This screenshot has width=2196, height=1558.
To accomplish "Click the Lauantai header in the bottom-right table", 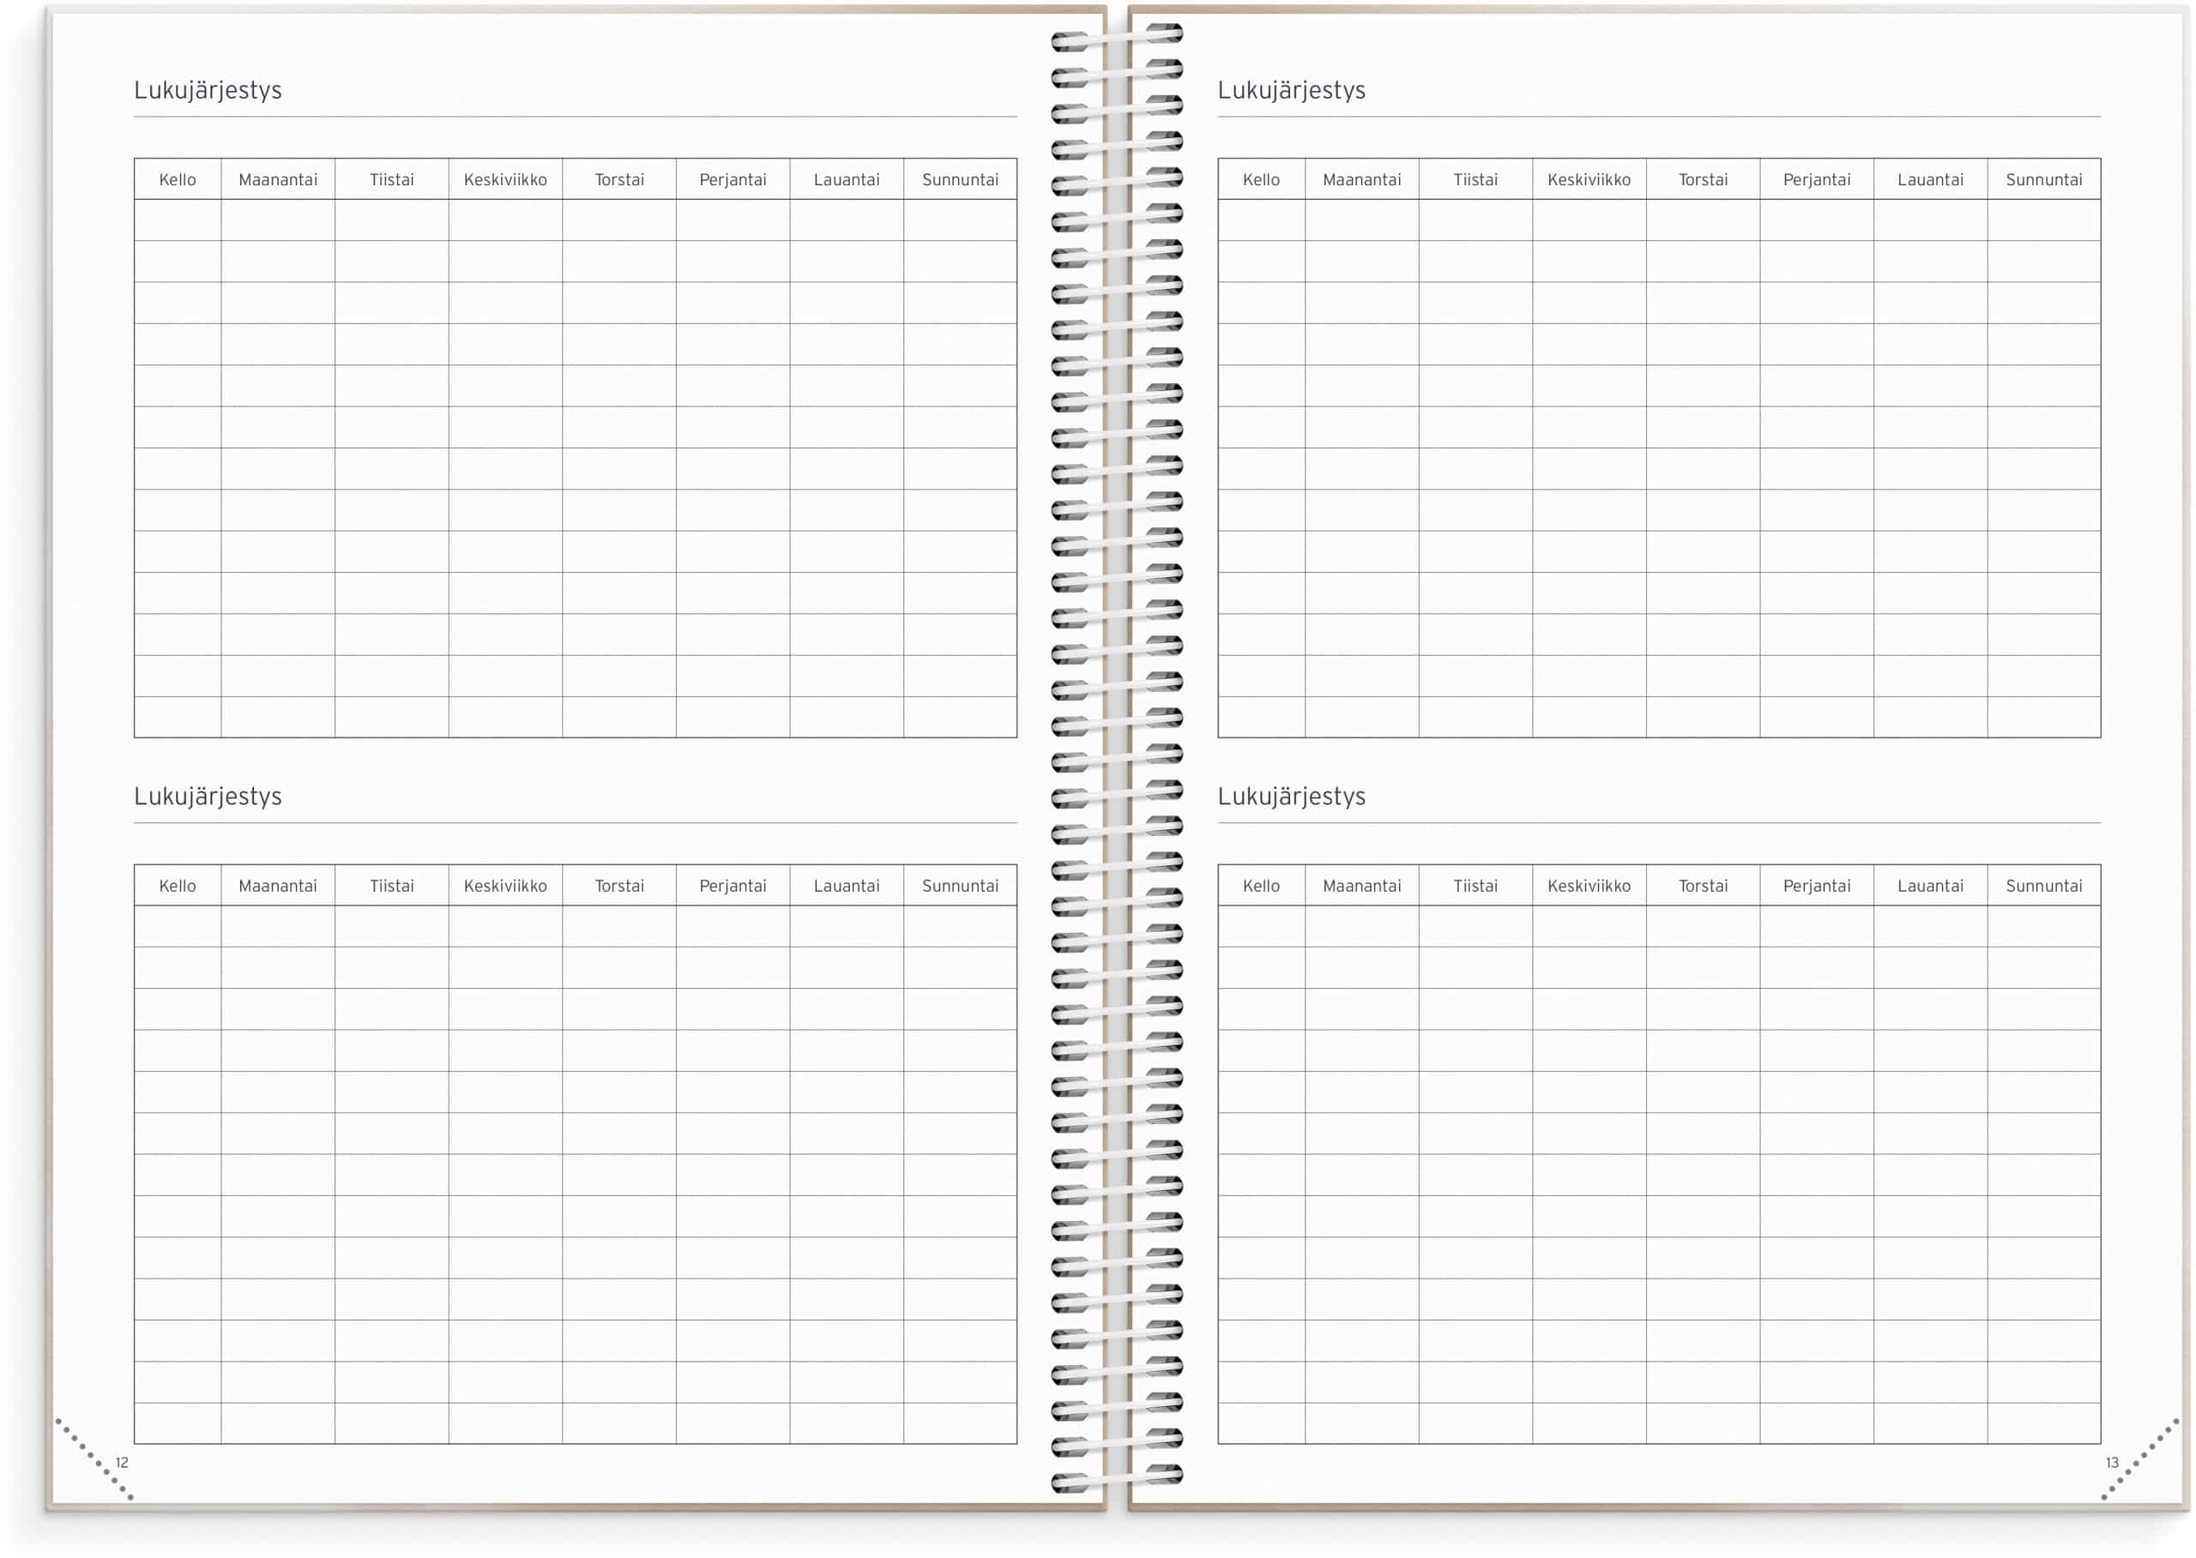I will 1930,886.
